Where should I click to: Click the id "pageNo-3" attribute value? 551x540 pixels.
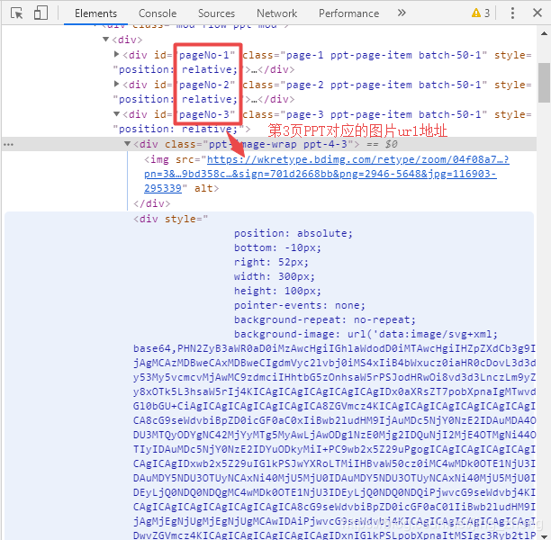[x=206, y=114]
